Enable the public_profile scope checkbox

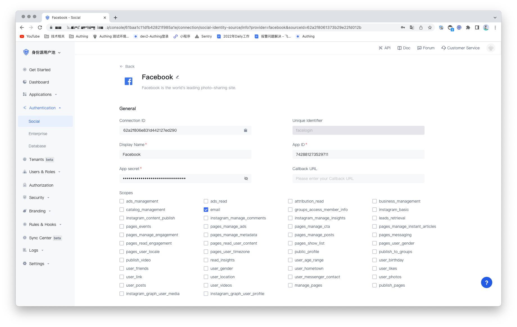pos(290,252)
